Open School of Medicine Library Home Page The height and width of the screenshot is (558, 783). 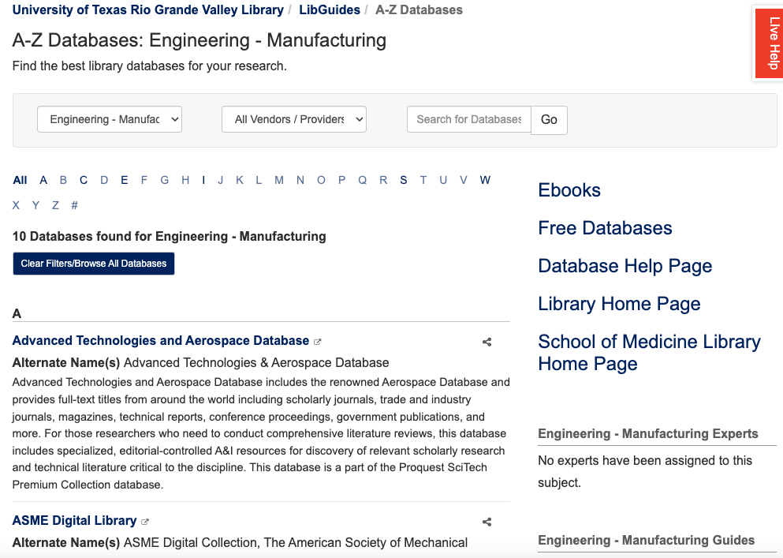coord(648,351)
